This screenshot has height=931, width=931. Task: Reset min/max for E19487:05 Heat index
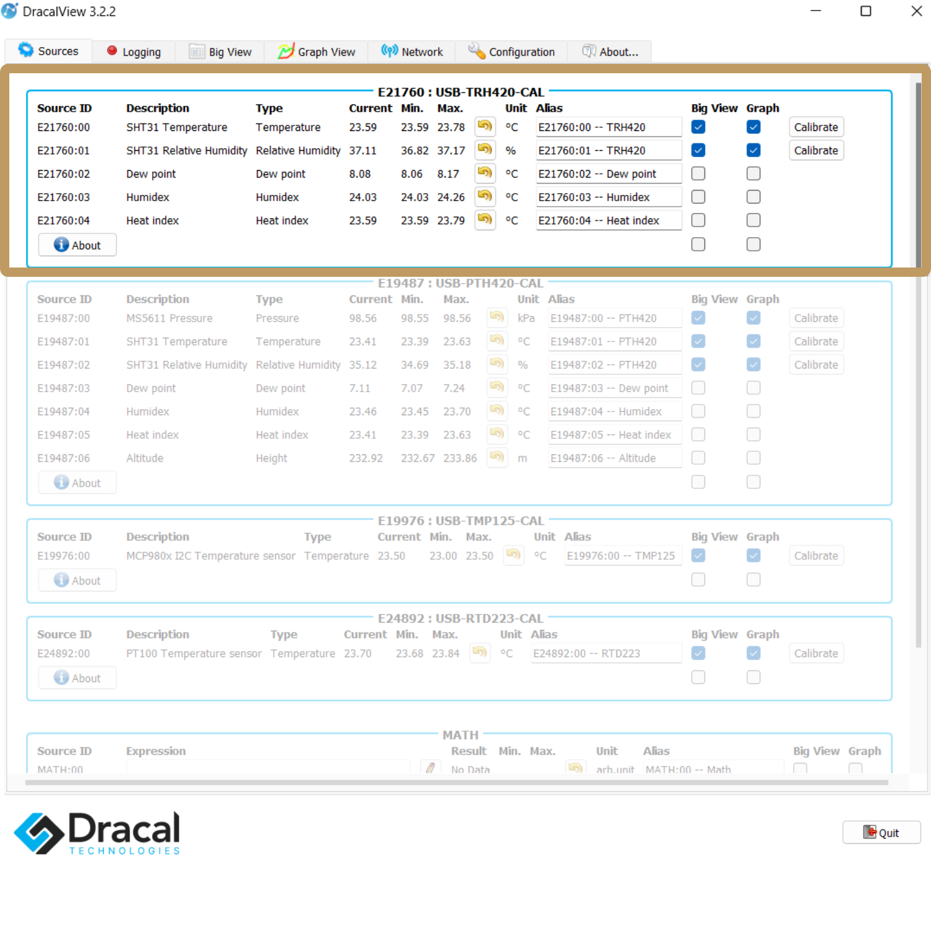click(497, 434)
